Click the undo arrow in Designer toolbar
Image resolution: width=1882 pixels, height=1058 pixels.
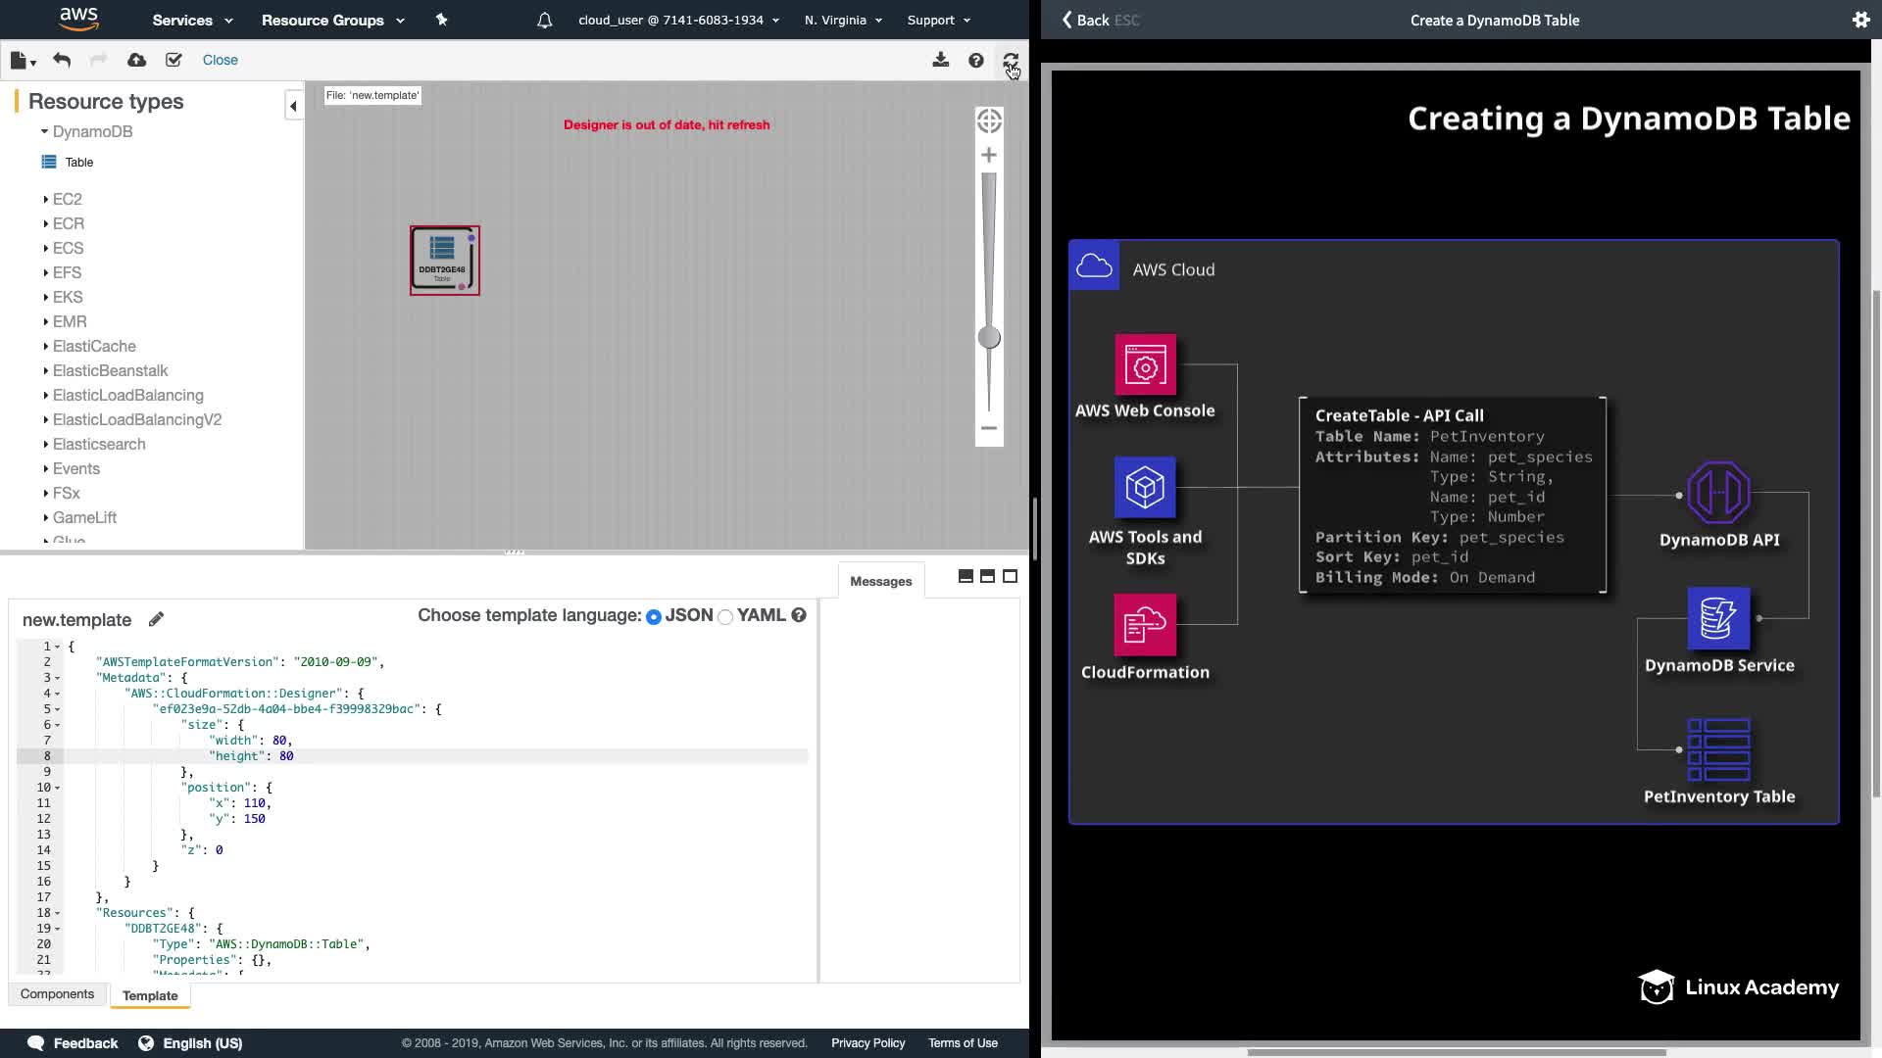click(62, 60)
